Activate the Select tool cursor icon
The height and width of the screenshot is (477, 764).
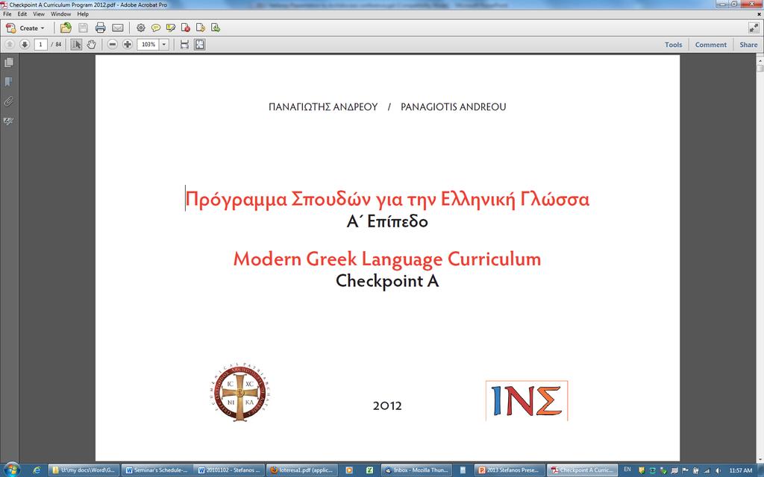click(76, 44)
